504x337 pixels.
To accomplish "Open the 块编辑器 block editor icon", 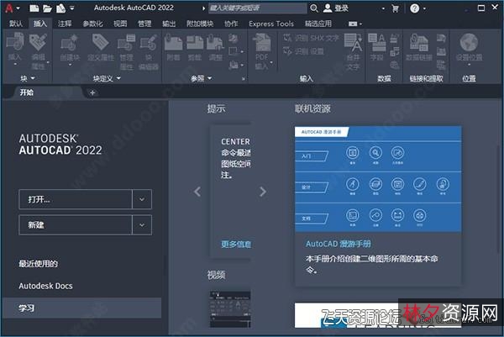I will pos(148,43).
